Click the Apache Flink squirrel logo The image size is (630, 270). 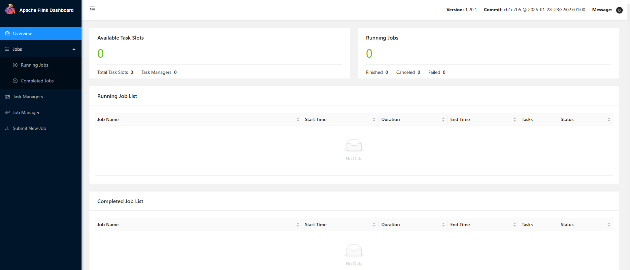click(x=10, y=9)
